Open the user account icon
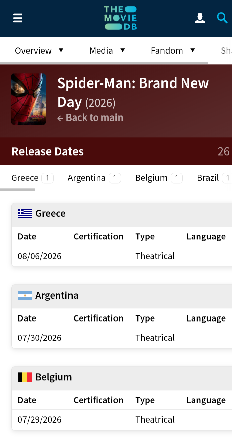 pos(200,18)
